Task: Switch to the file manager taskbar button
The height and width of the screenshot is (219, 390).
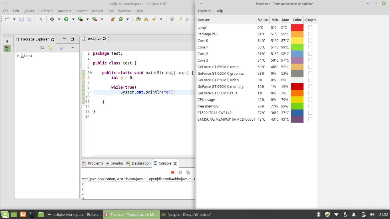Action: (x=187, y=214)
